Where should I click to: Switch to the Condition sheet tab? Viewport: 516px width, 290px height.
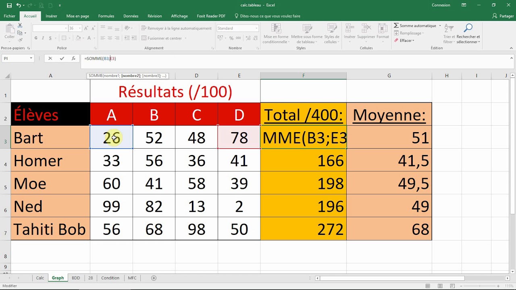coord(110,278)
